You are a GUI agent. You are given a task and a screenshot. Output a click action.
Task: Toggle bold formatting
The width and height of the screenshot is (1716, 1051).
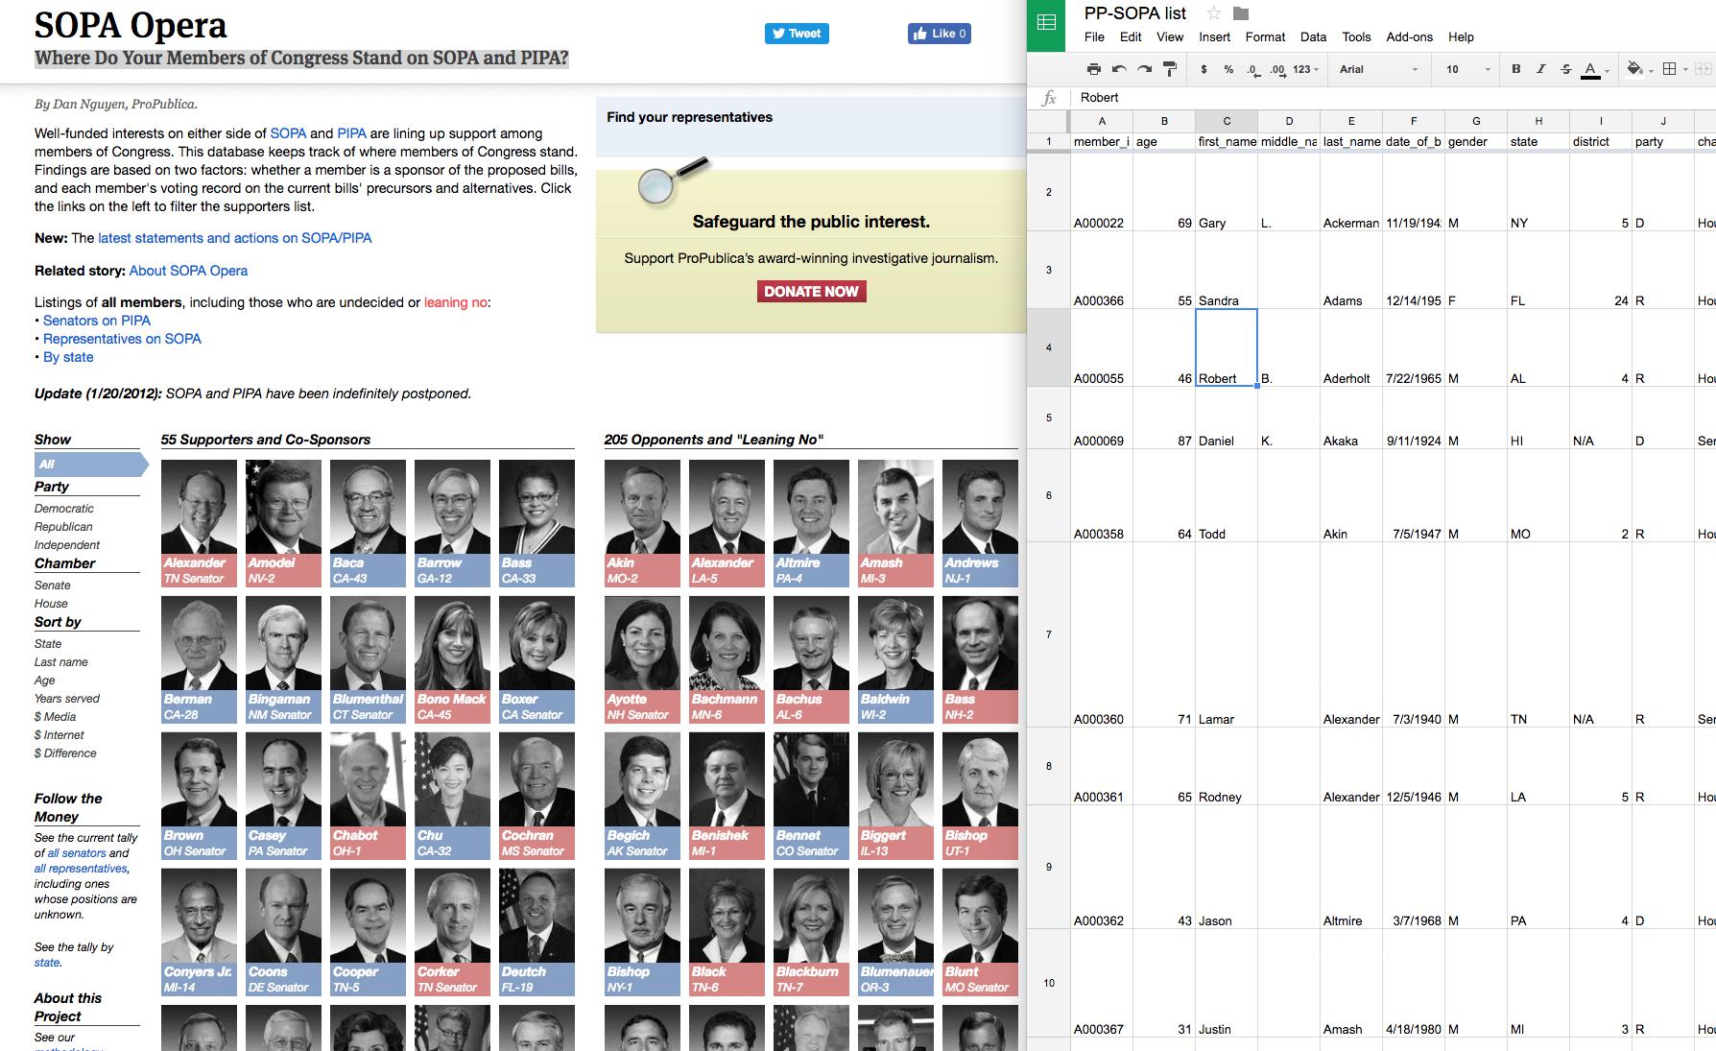pos(1516,69)
